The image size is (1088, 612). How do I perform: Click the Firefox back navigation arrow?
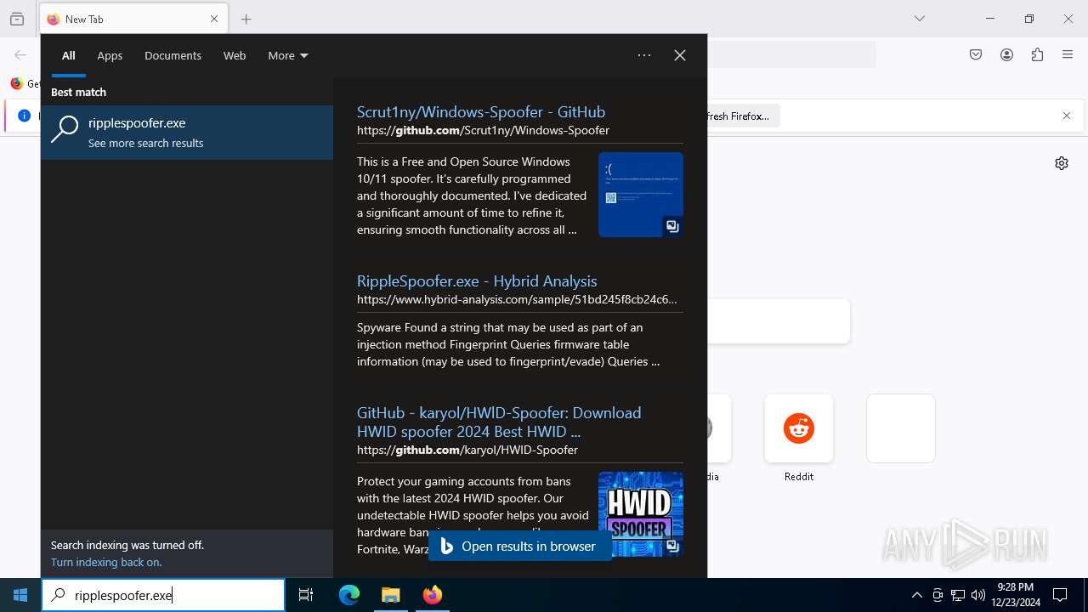[x=20, y=55]
